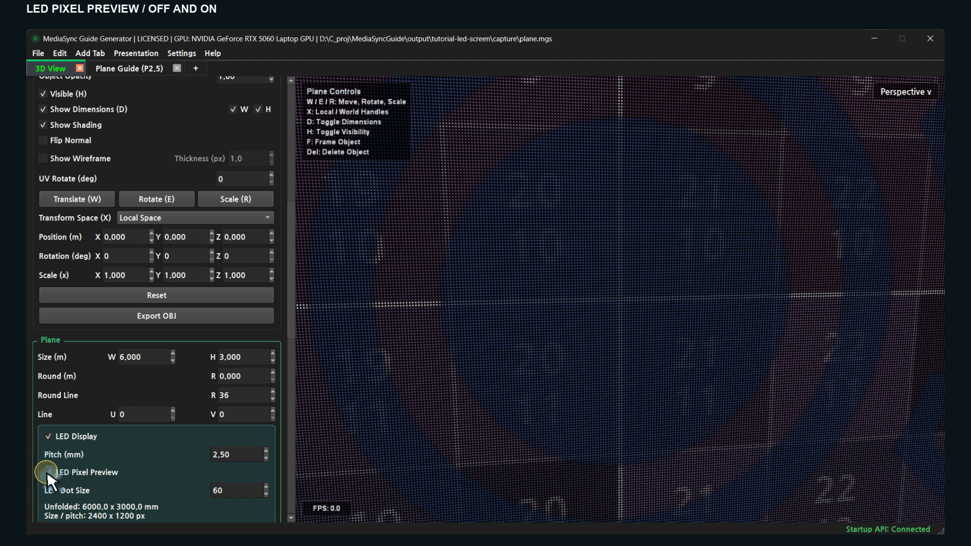Click the Size W 6.000 stepper arrows
This screenshot has width=971, height=546.
(x=173, y=357)
